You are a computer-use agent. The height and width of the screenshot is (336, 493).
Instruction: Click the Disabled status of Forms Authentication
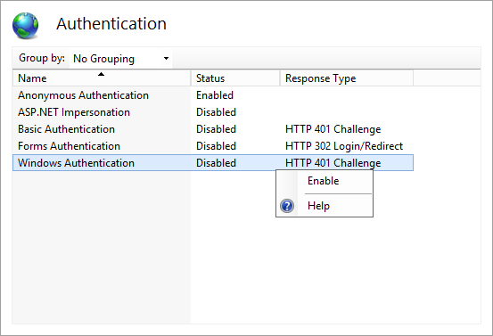click(x=216, y=146)
